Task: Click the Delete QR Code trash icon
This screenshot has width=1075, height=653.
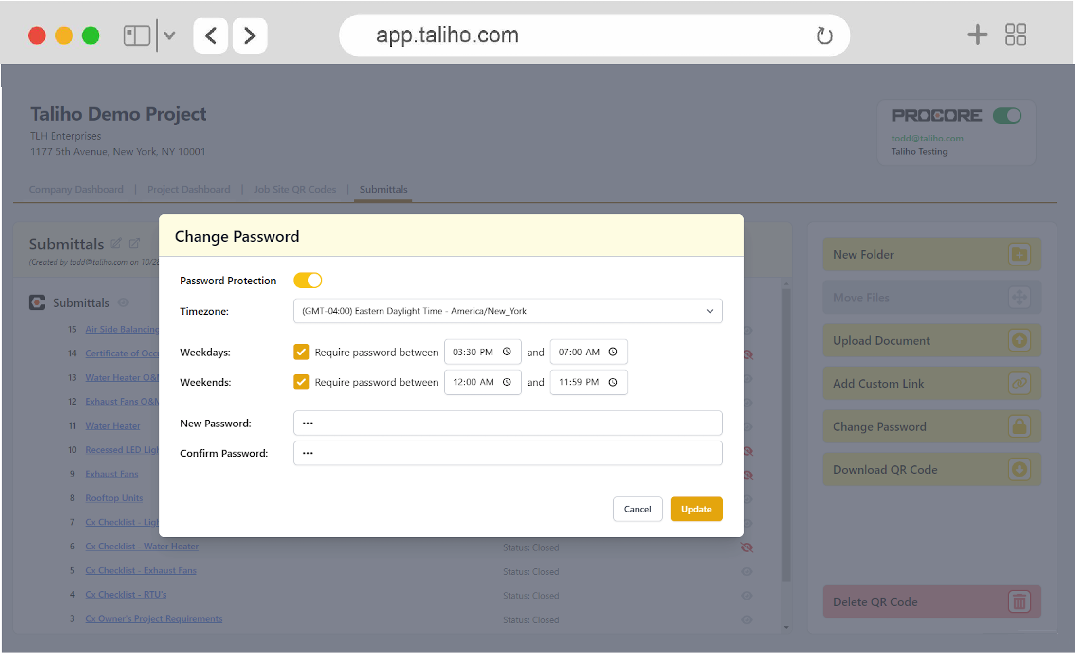Action: 1019,601
